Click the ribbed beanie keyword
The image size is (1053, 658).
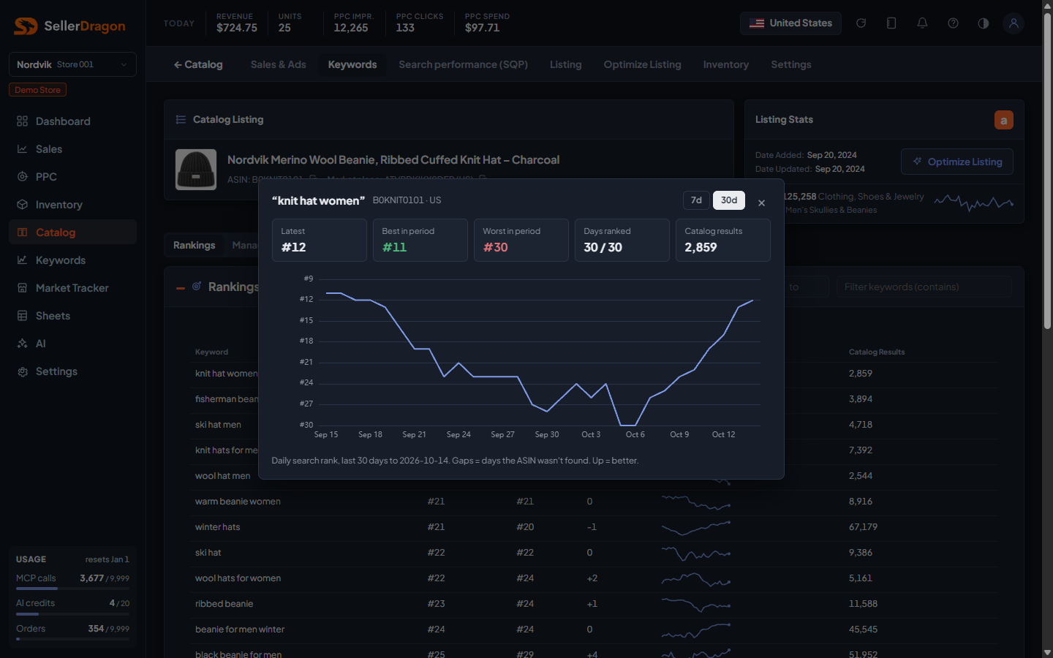pyautogui.click(x=224, y=604)
